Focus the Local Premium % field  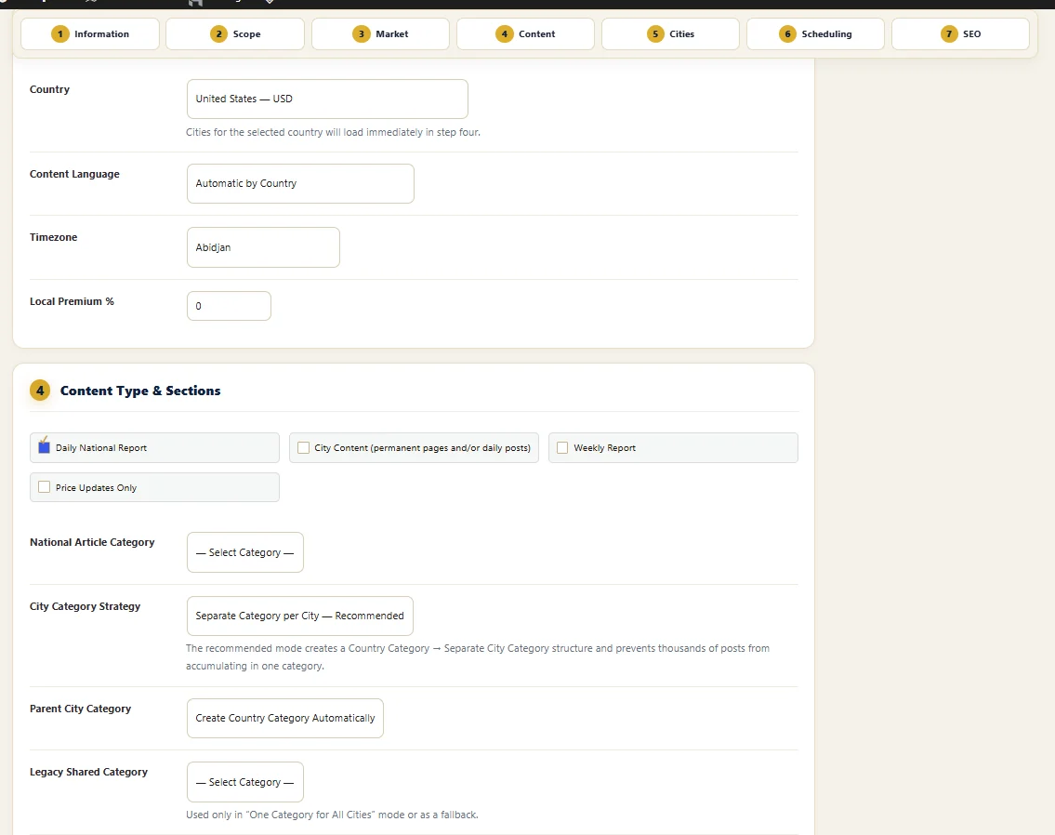pyautogui.click(x=229, y=306)
